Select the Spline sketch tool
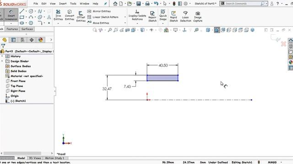This screenshot has width=293, height=164. pos(40,11)
